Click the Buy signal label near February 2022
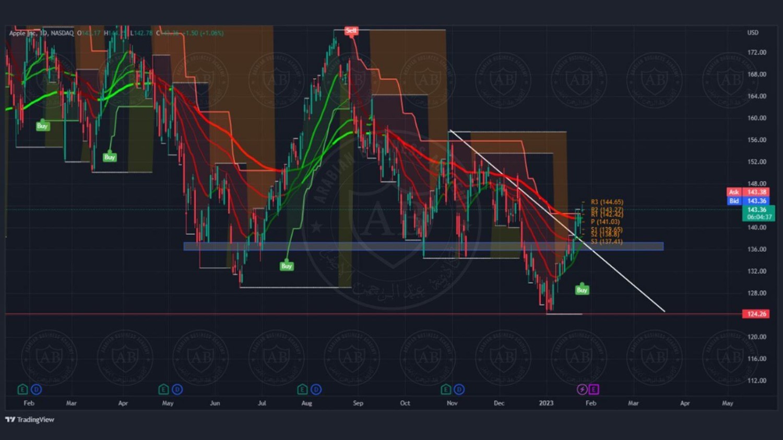 click(x=42, y=126)
